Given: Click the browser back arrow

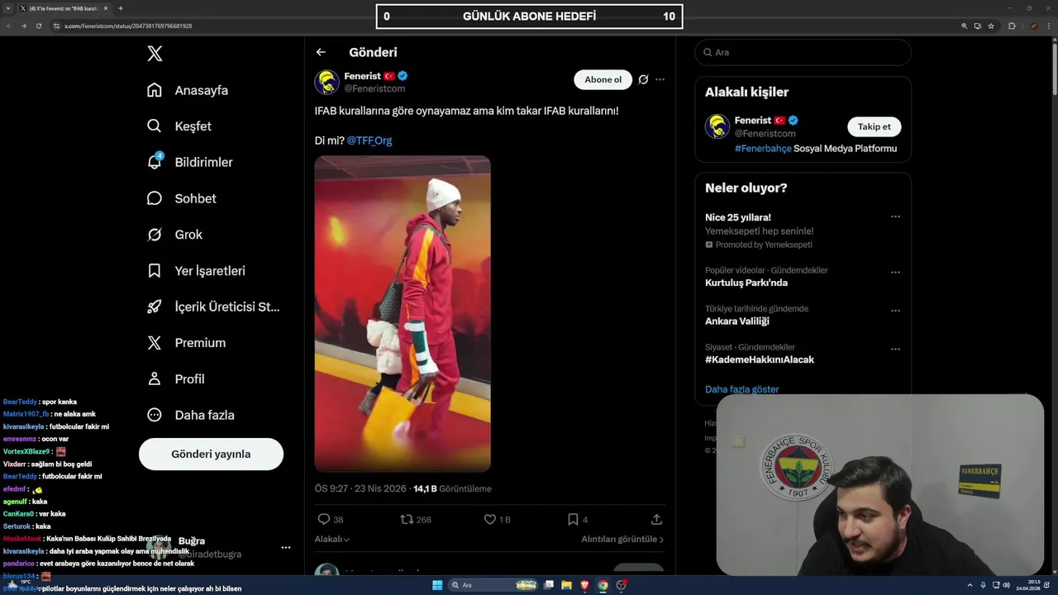Looking at the screenshot, I should point(9,26).
